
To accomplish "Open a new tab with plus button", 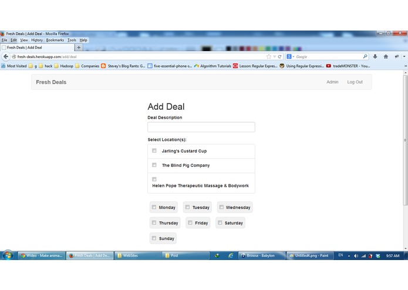I will (x=79, y=48).
